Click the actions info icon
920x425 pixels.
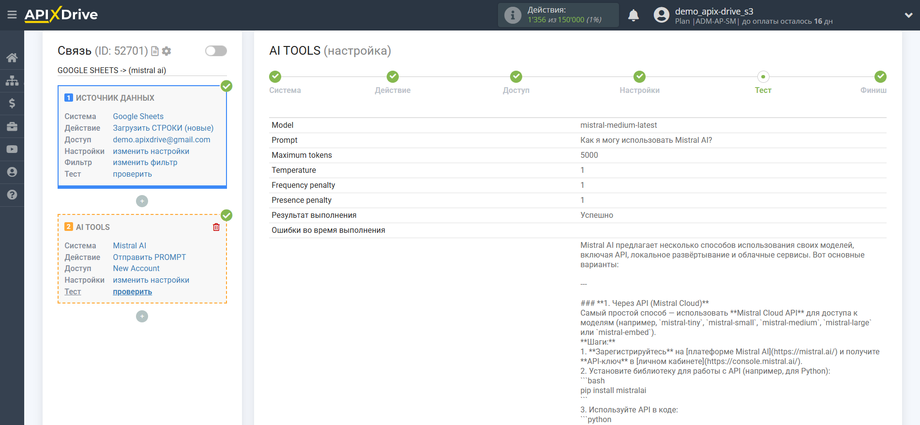tap(513, 15)
